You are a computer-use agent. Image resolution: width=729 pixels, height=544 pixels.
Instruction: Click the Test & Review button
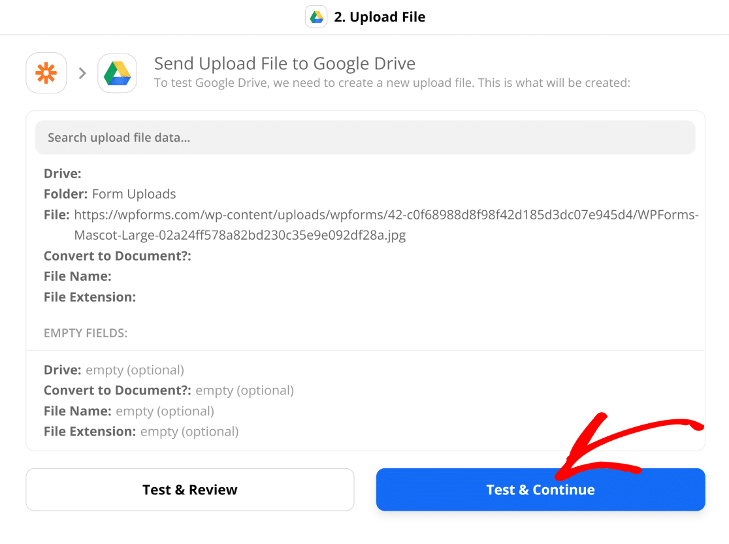tap(189, 490)
